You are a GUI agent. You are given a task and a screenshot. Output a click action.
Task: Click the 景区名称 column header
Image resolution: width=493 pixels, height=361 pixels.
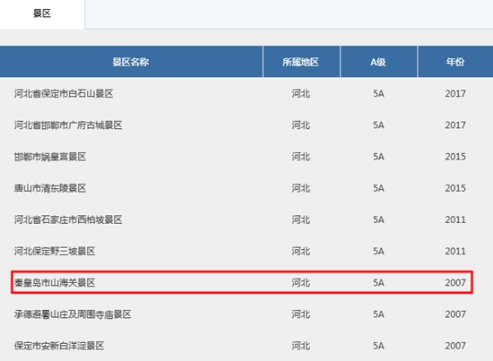pos(131,62)
